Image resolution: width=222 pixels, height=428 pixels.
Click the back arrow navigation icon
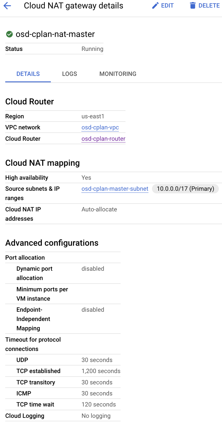(7, 5)
